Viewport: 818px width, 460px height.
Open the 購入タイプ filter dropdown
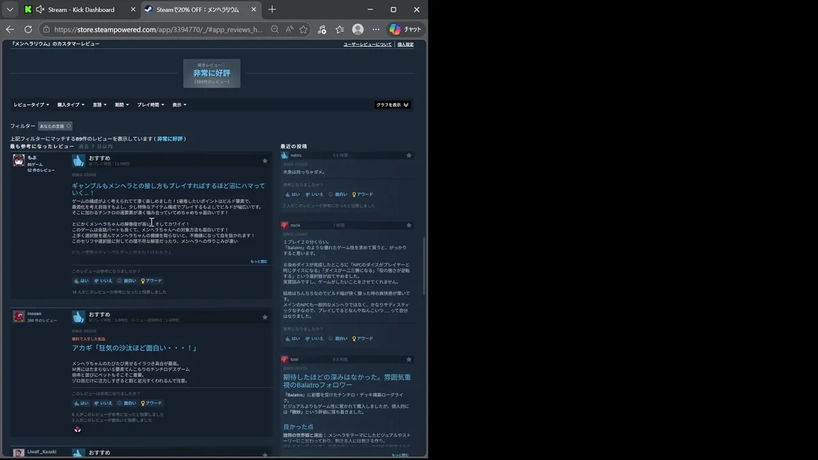pyautogui.click(x=70, y=105)
